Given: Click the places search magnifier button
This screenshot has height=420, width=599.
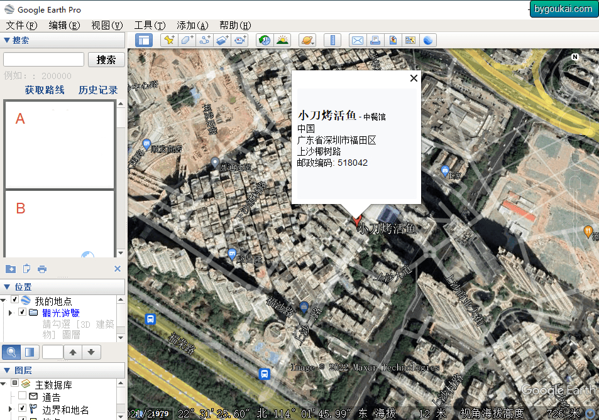Looking at the screenshot, I should pos(11,352).
